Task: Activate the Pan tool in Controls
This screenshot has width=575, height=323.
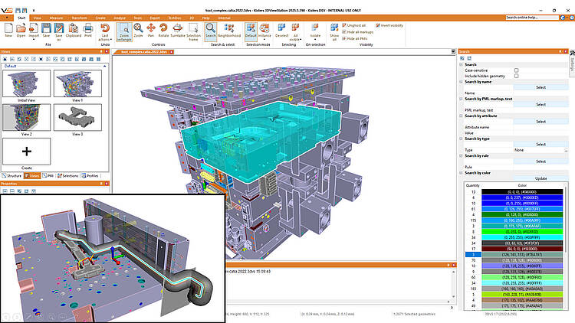Action: (x=152, y=31)
